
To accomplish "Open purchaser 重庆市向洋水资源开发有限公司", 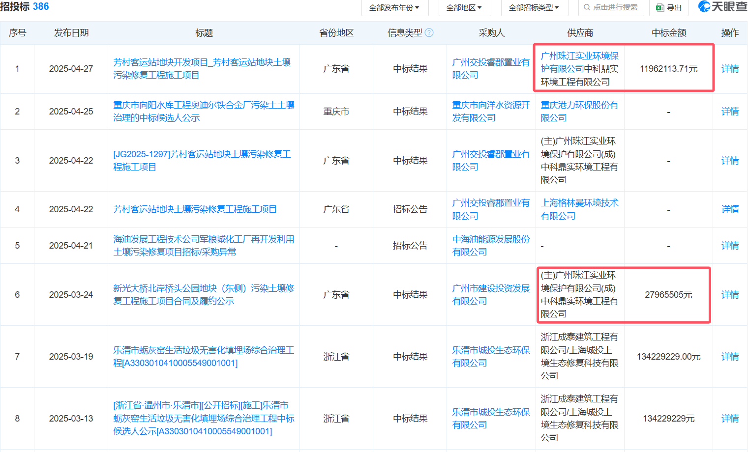I will pyautogui.click(x=491, y=112).
